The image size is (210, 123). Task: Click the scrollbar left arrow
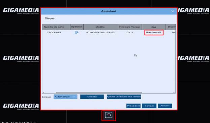(43, 92)
